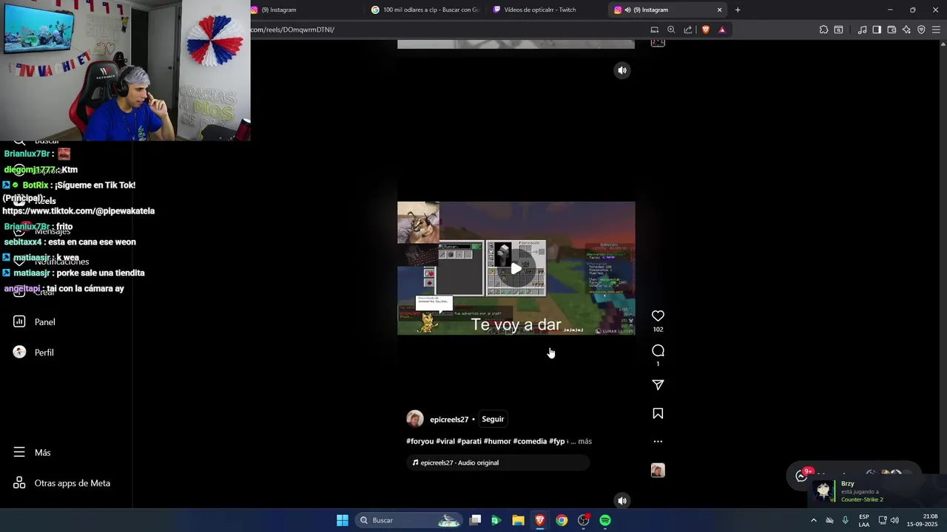
Task: Toggle sound on the next reel below
Action: point(622,500)
